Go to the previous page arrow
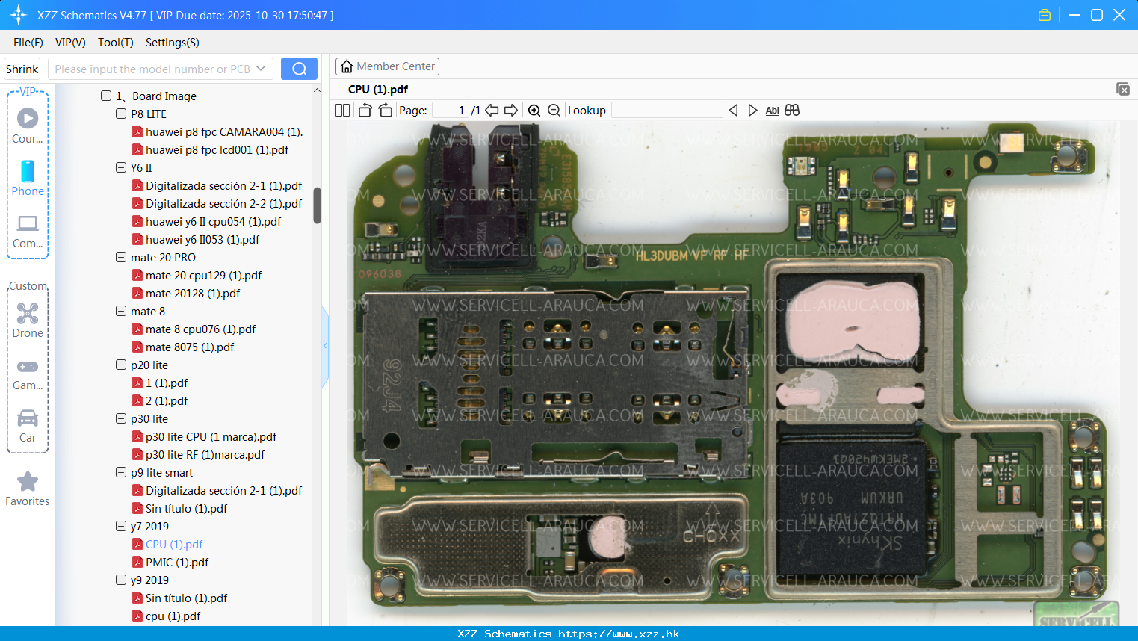 [x=492, y=111]
